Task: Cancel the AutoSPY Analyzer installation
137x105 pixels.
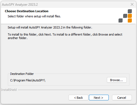Action: pos(122,98)
